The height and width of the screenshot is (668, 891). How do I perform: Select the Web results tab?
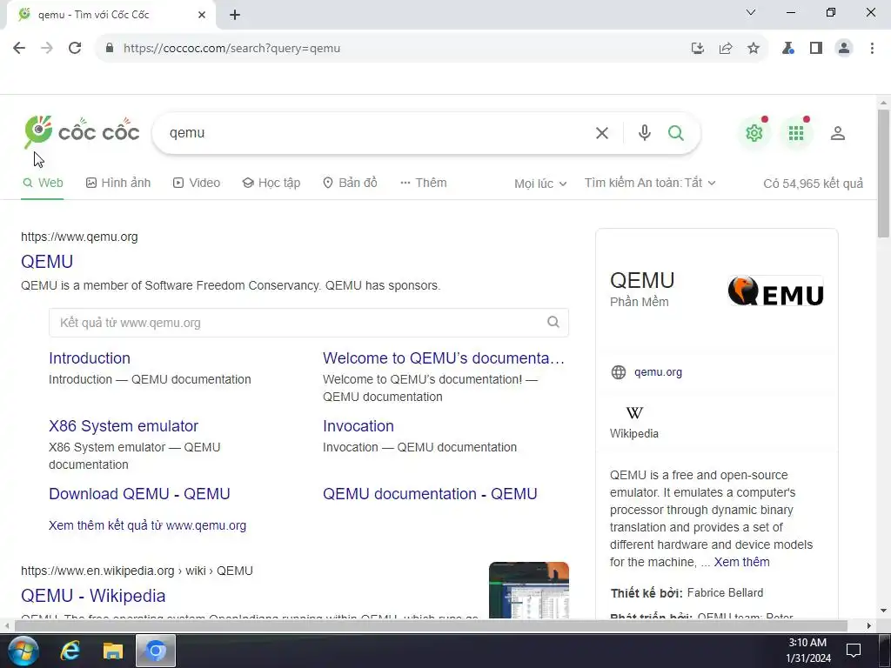43,183
